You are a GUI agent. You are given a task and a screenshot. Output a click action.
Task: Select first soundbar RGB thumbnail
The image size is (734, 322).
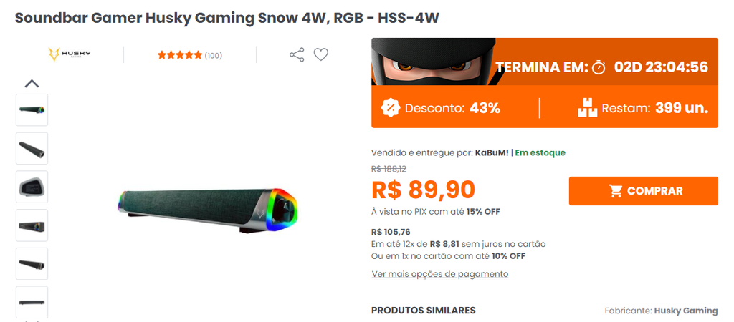[32, 109]
